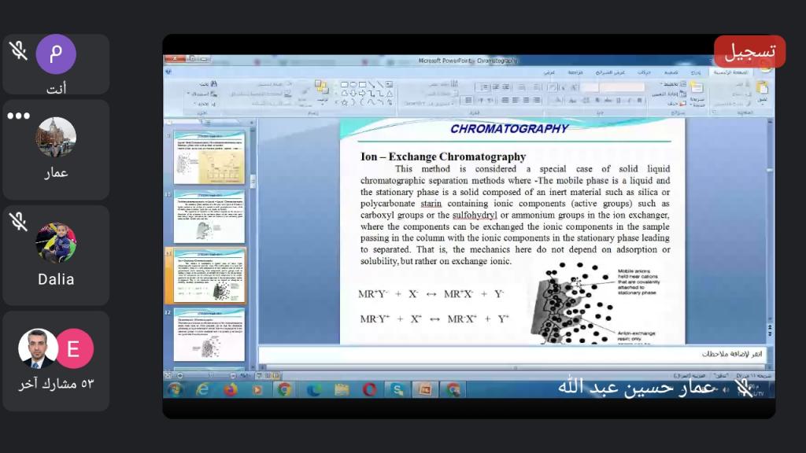Click the Windows Media Player taskbar icon
Screen dimensions: 806x453
coord(257,389)
